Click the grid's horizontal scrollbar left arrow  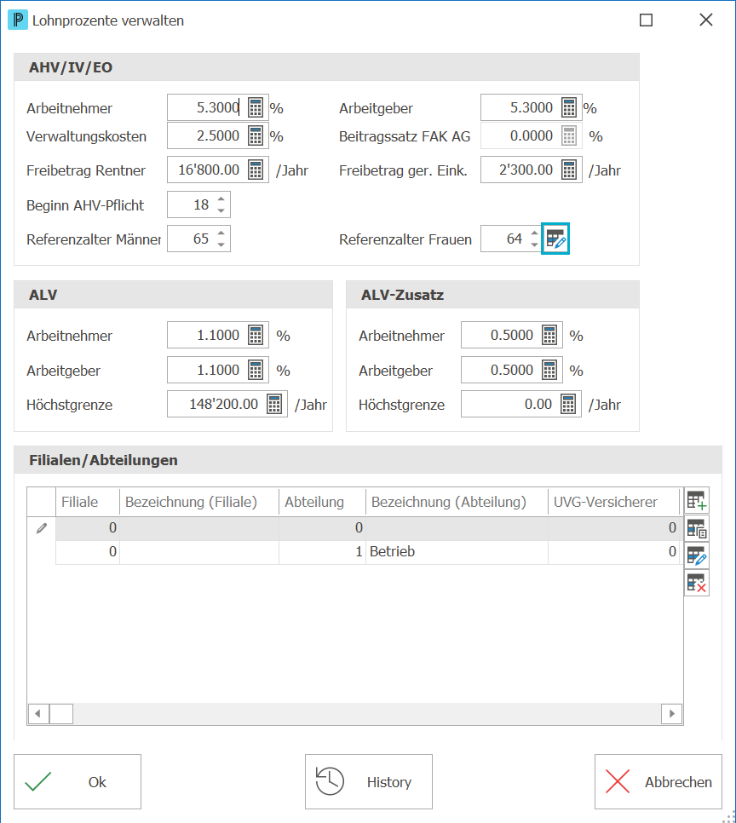click(x=37, y=713)
